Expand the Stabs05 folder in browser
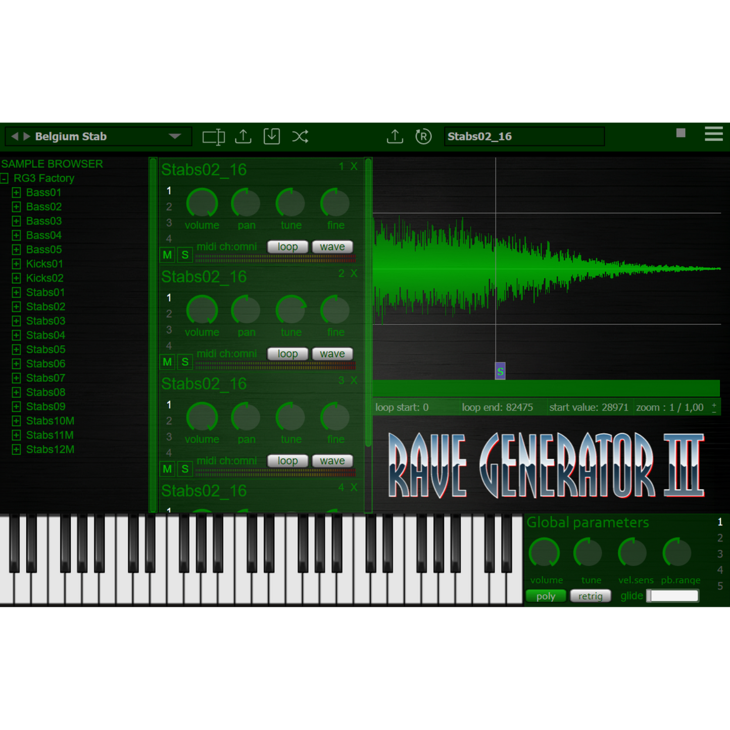 [17, 350]
